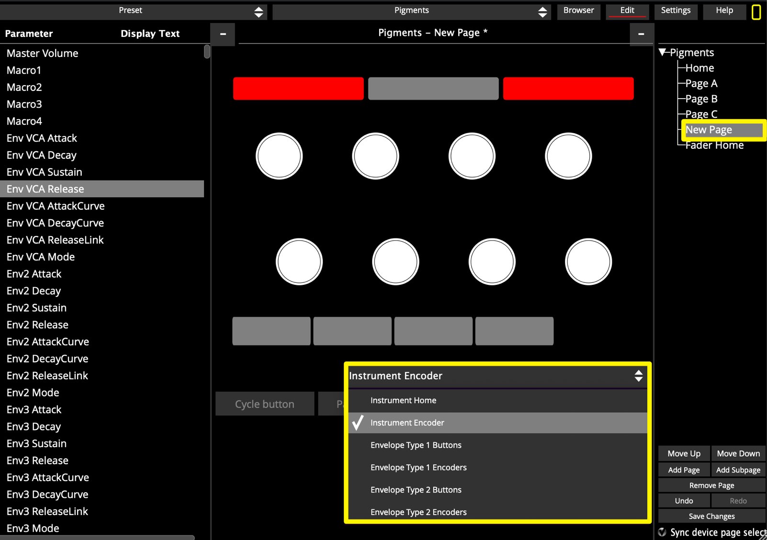Click Add Page button
767x540 pixels.
[684, 470]
